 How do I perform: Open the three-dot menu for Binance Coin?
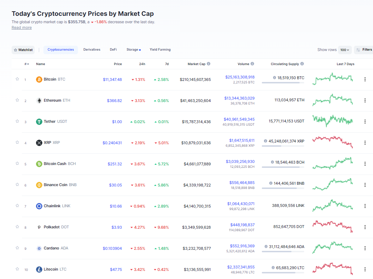pyautogui.click(x=365, y=185)
